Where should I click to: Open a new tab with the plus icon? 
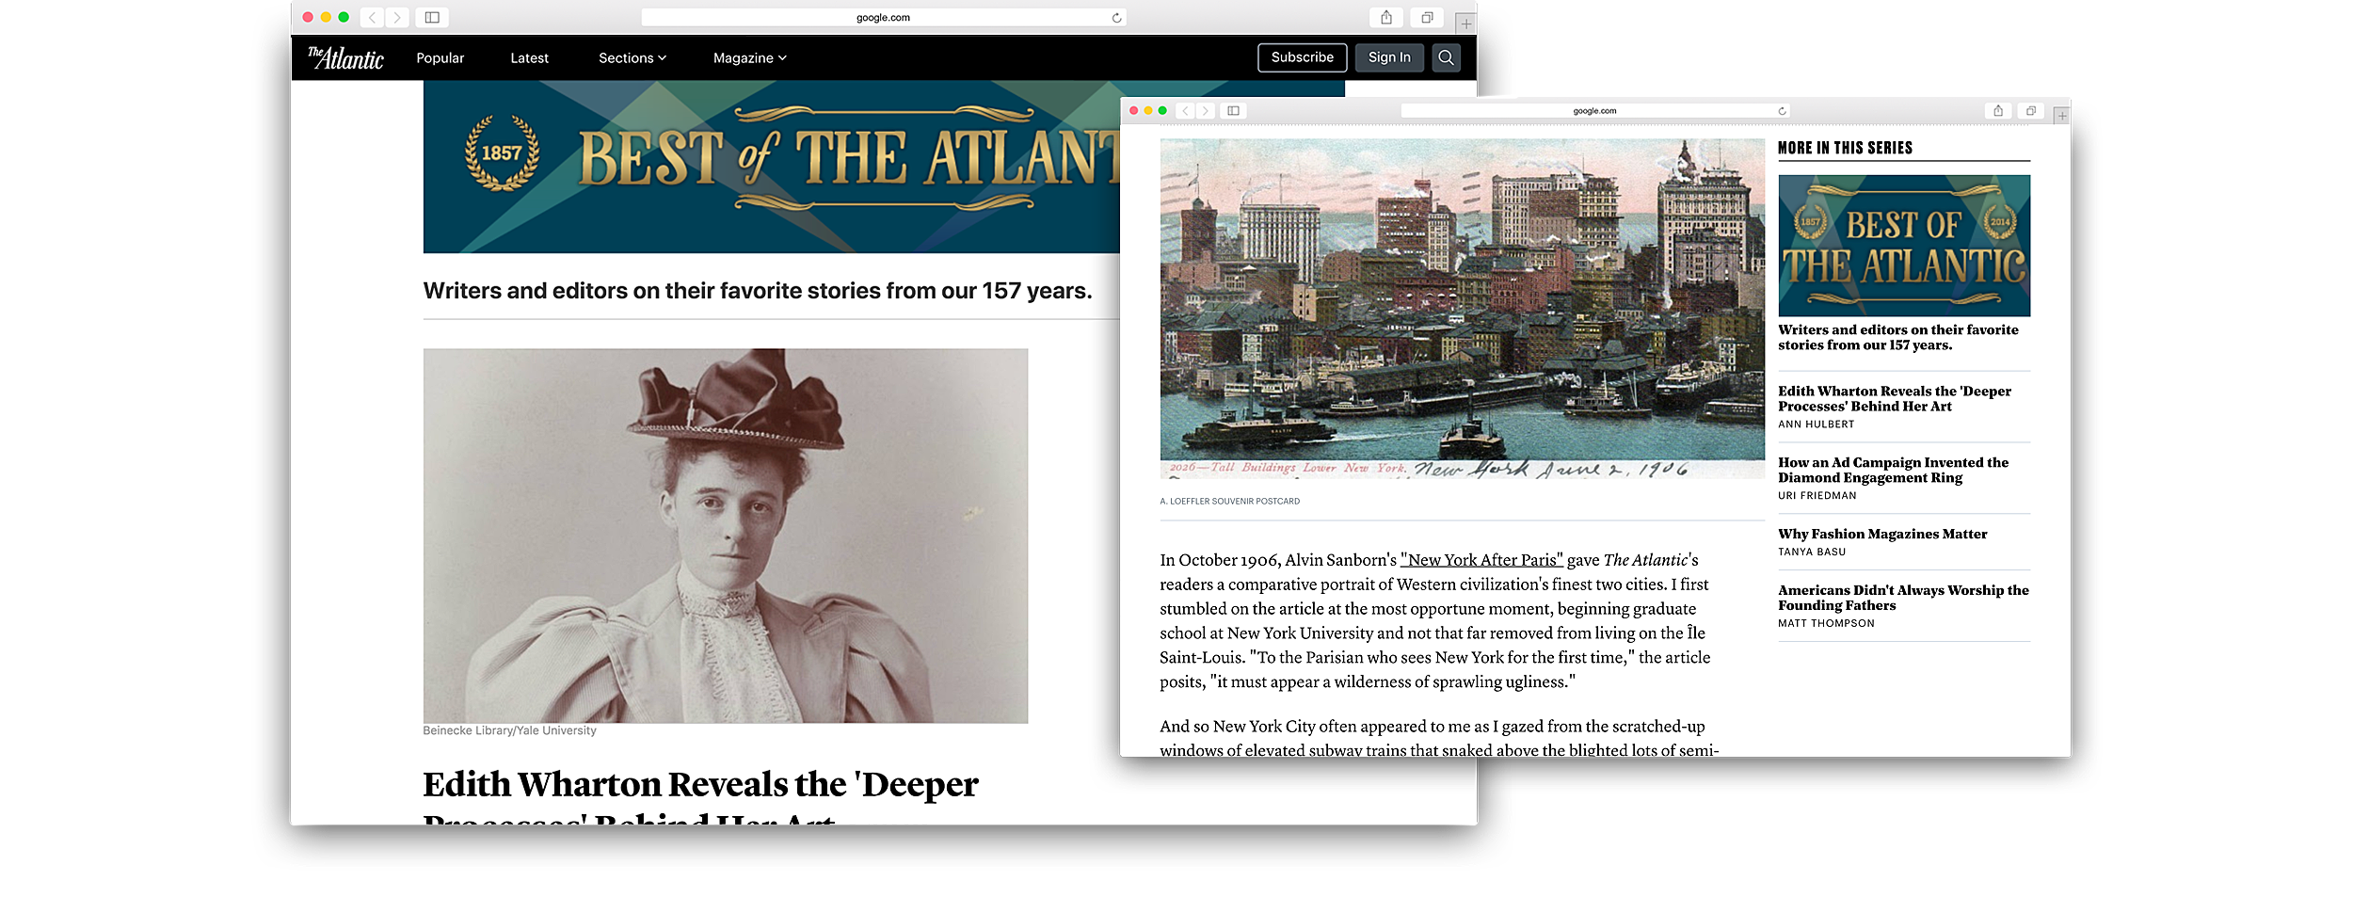click(1463, 21)
